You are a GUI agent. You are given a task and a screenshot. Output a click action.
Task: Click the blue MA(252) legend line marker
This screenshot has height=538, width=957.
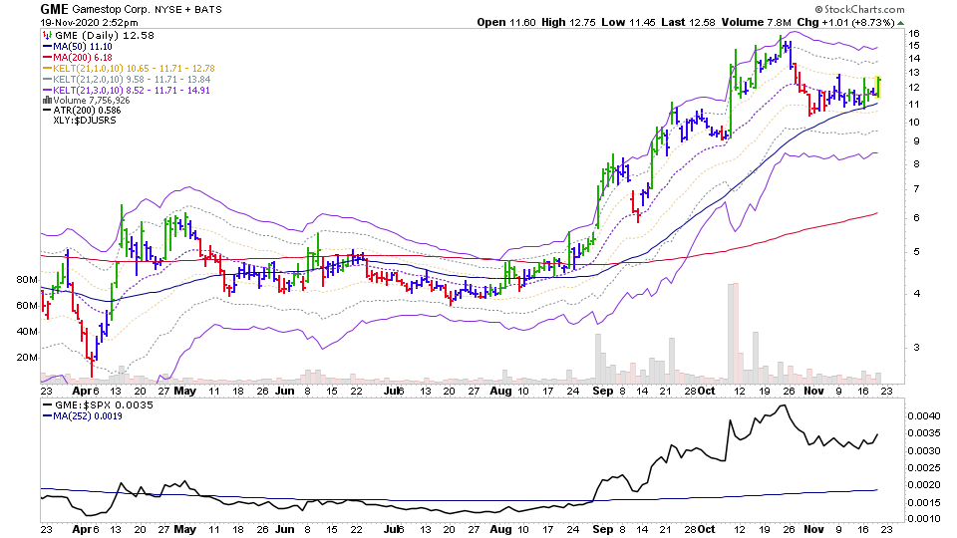point(47,416)
